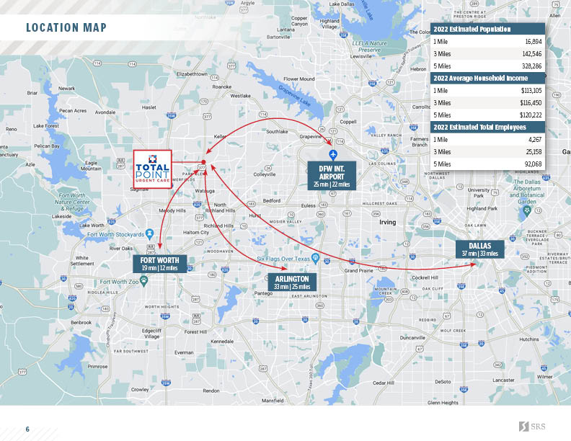
Task: Select the DFW Int. Airport label
Action: 332,176
